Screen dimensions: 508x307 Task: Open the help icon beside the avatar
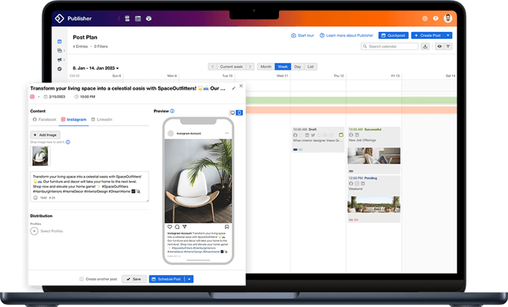[436, 18]
